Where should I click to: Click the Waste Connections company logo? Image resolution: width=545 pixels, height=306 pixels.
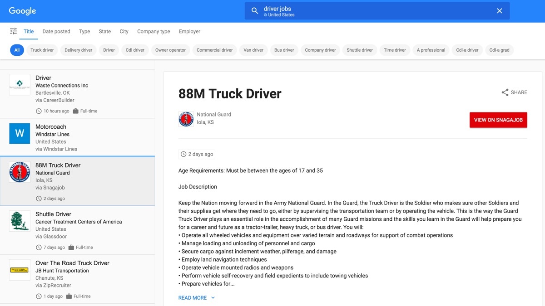[x=20, y=84]
